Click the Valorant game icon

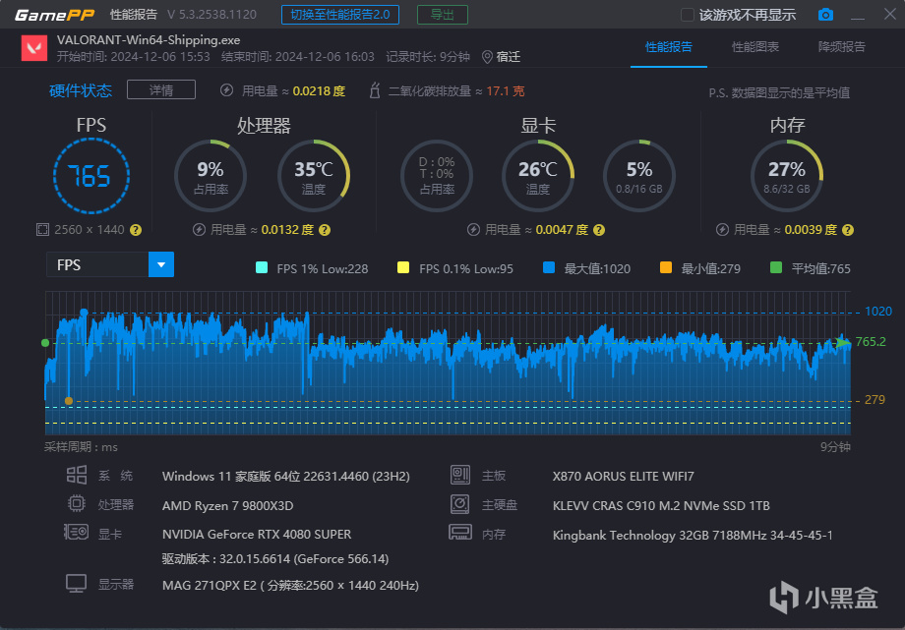[34, 48]
